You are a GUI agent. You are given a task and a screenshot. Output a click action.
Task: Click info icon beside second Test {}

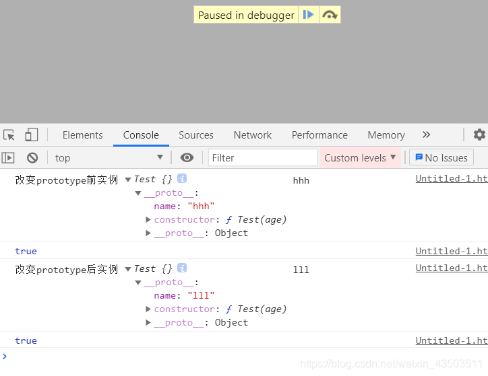[182, 268]
